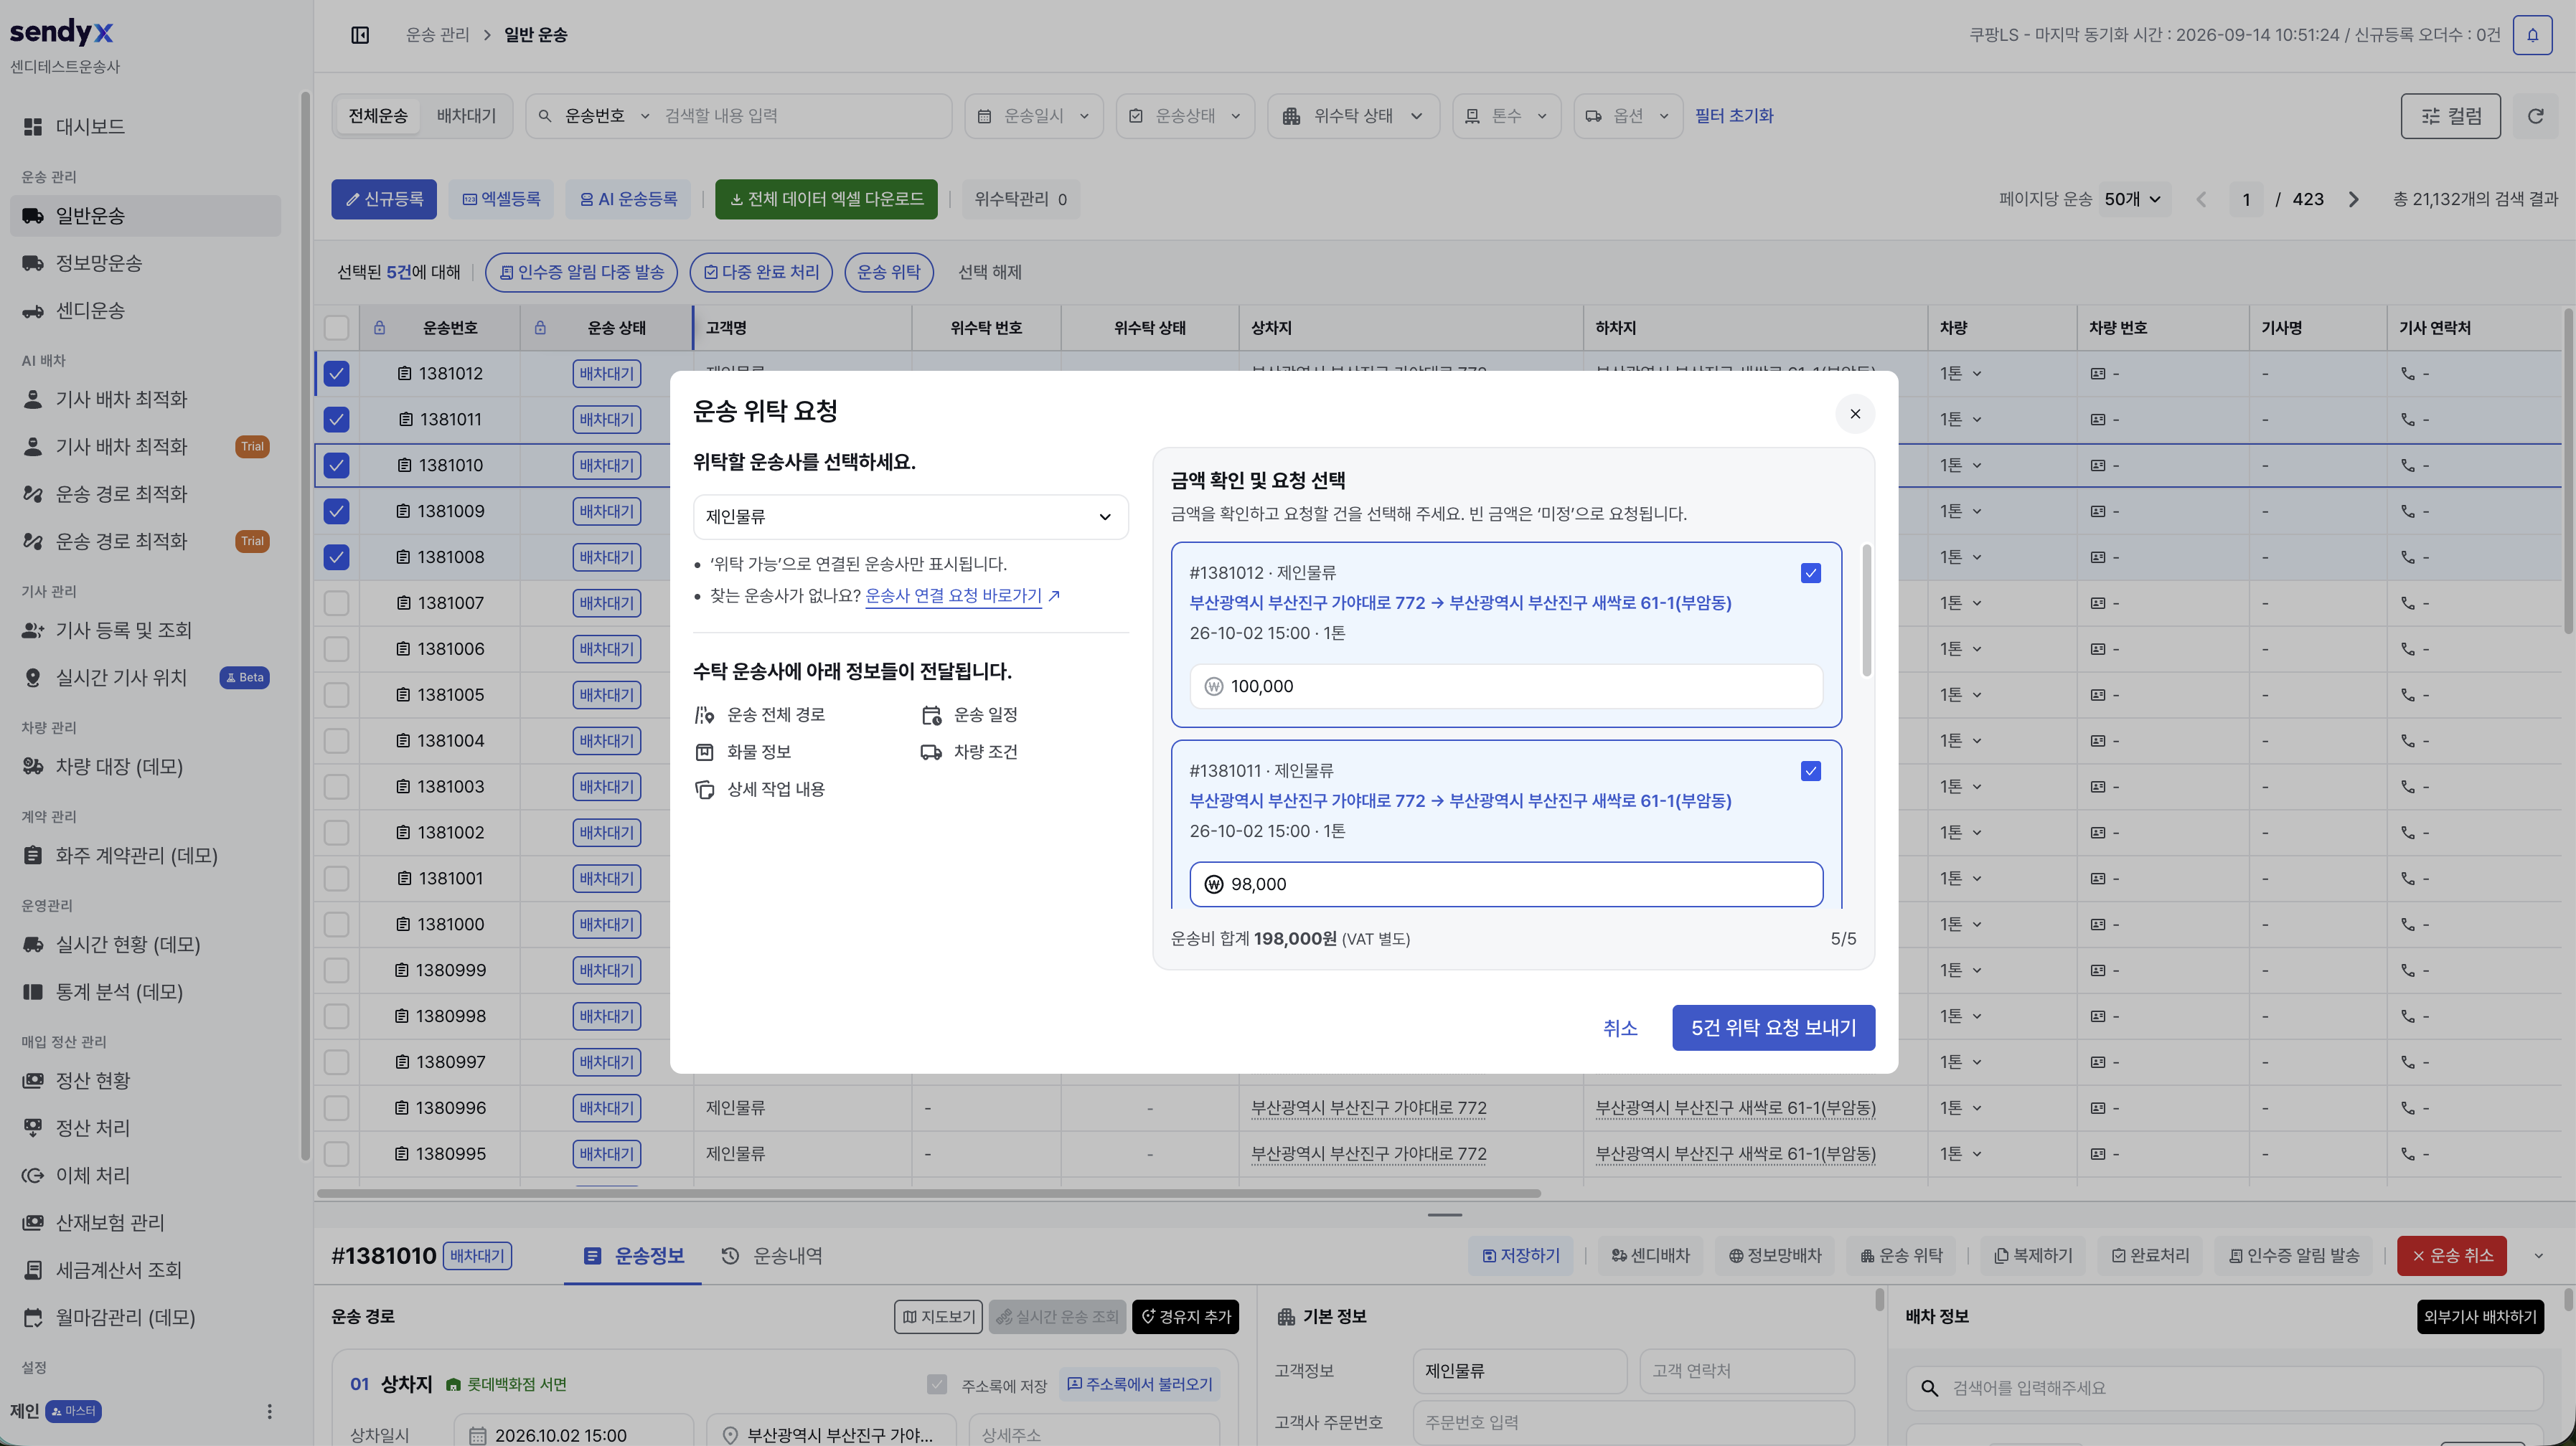The height and width of the screenshot is (1446, 2576).
Task: Select the 운송정보 tab
Action: [633, 1256]
